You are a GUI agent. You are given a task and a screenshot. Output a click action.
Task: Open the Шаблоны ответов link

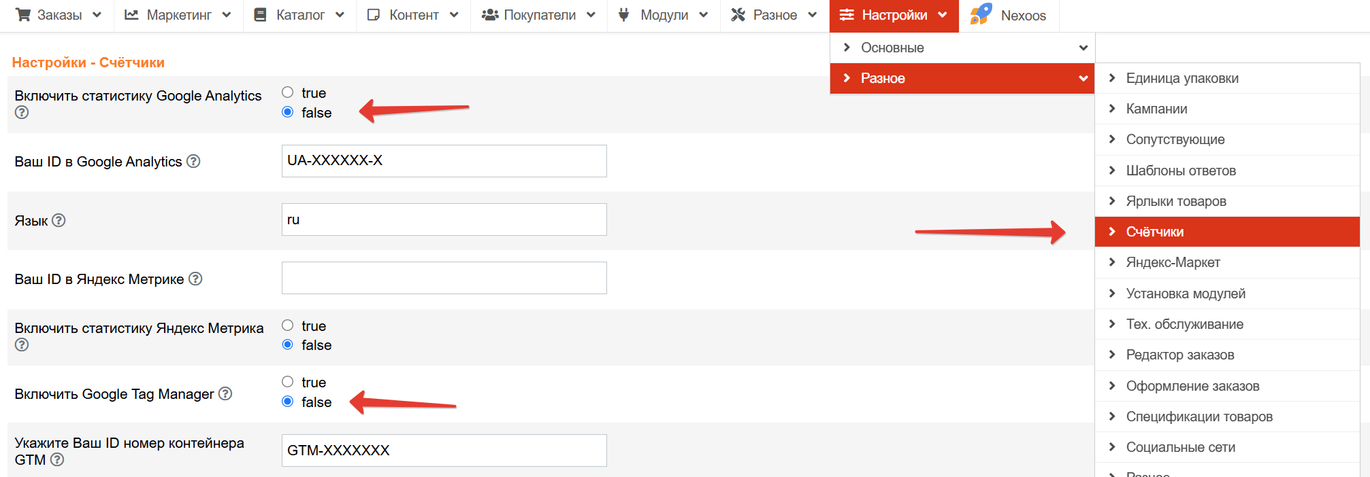(x=1227, y=171)
